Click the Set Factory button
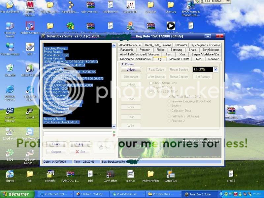 [203, 77]
